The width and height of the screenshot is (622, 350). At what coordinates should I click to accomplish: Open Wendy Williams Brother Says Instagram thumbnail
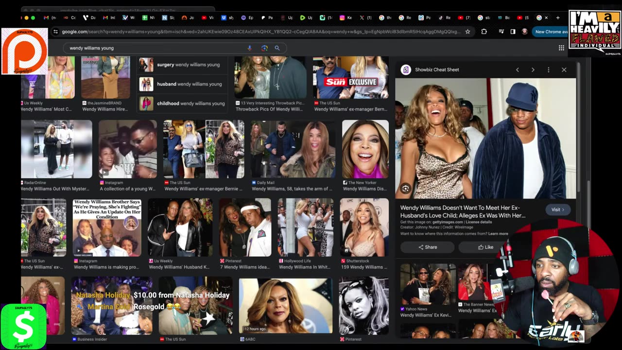[x=107, y=227]
